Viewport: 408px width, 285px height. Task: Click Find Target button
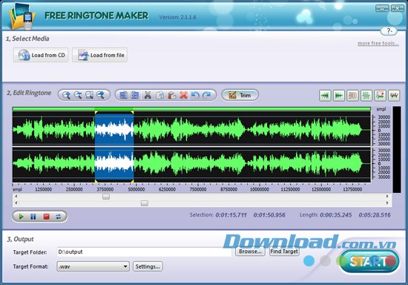coord(284,252)
